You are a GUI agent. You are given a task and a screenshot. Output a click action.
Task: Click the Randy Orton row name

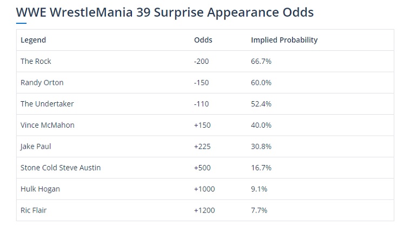[42, 83]
